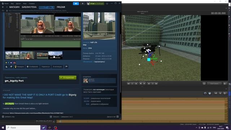The height and width of the screenshot is (130, 231).
Task: Jump to first frame in SFM playback
Action: [x=128, y=83]
